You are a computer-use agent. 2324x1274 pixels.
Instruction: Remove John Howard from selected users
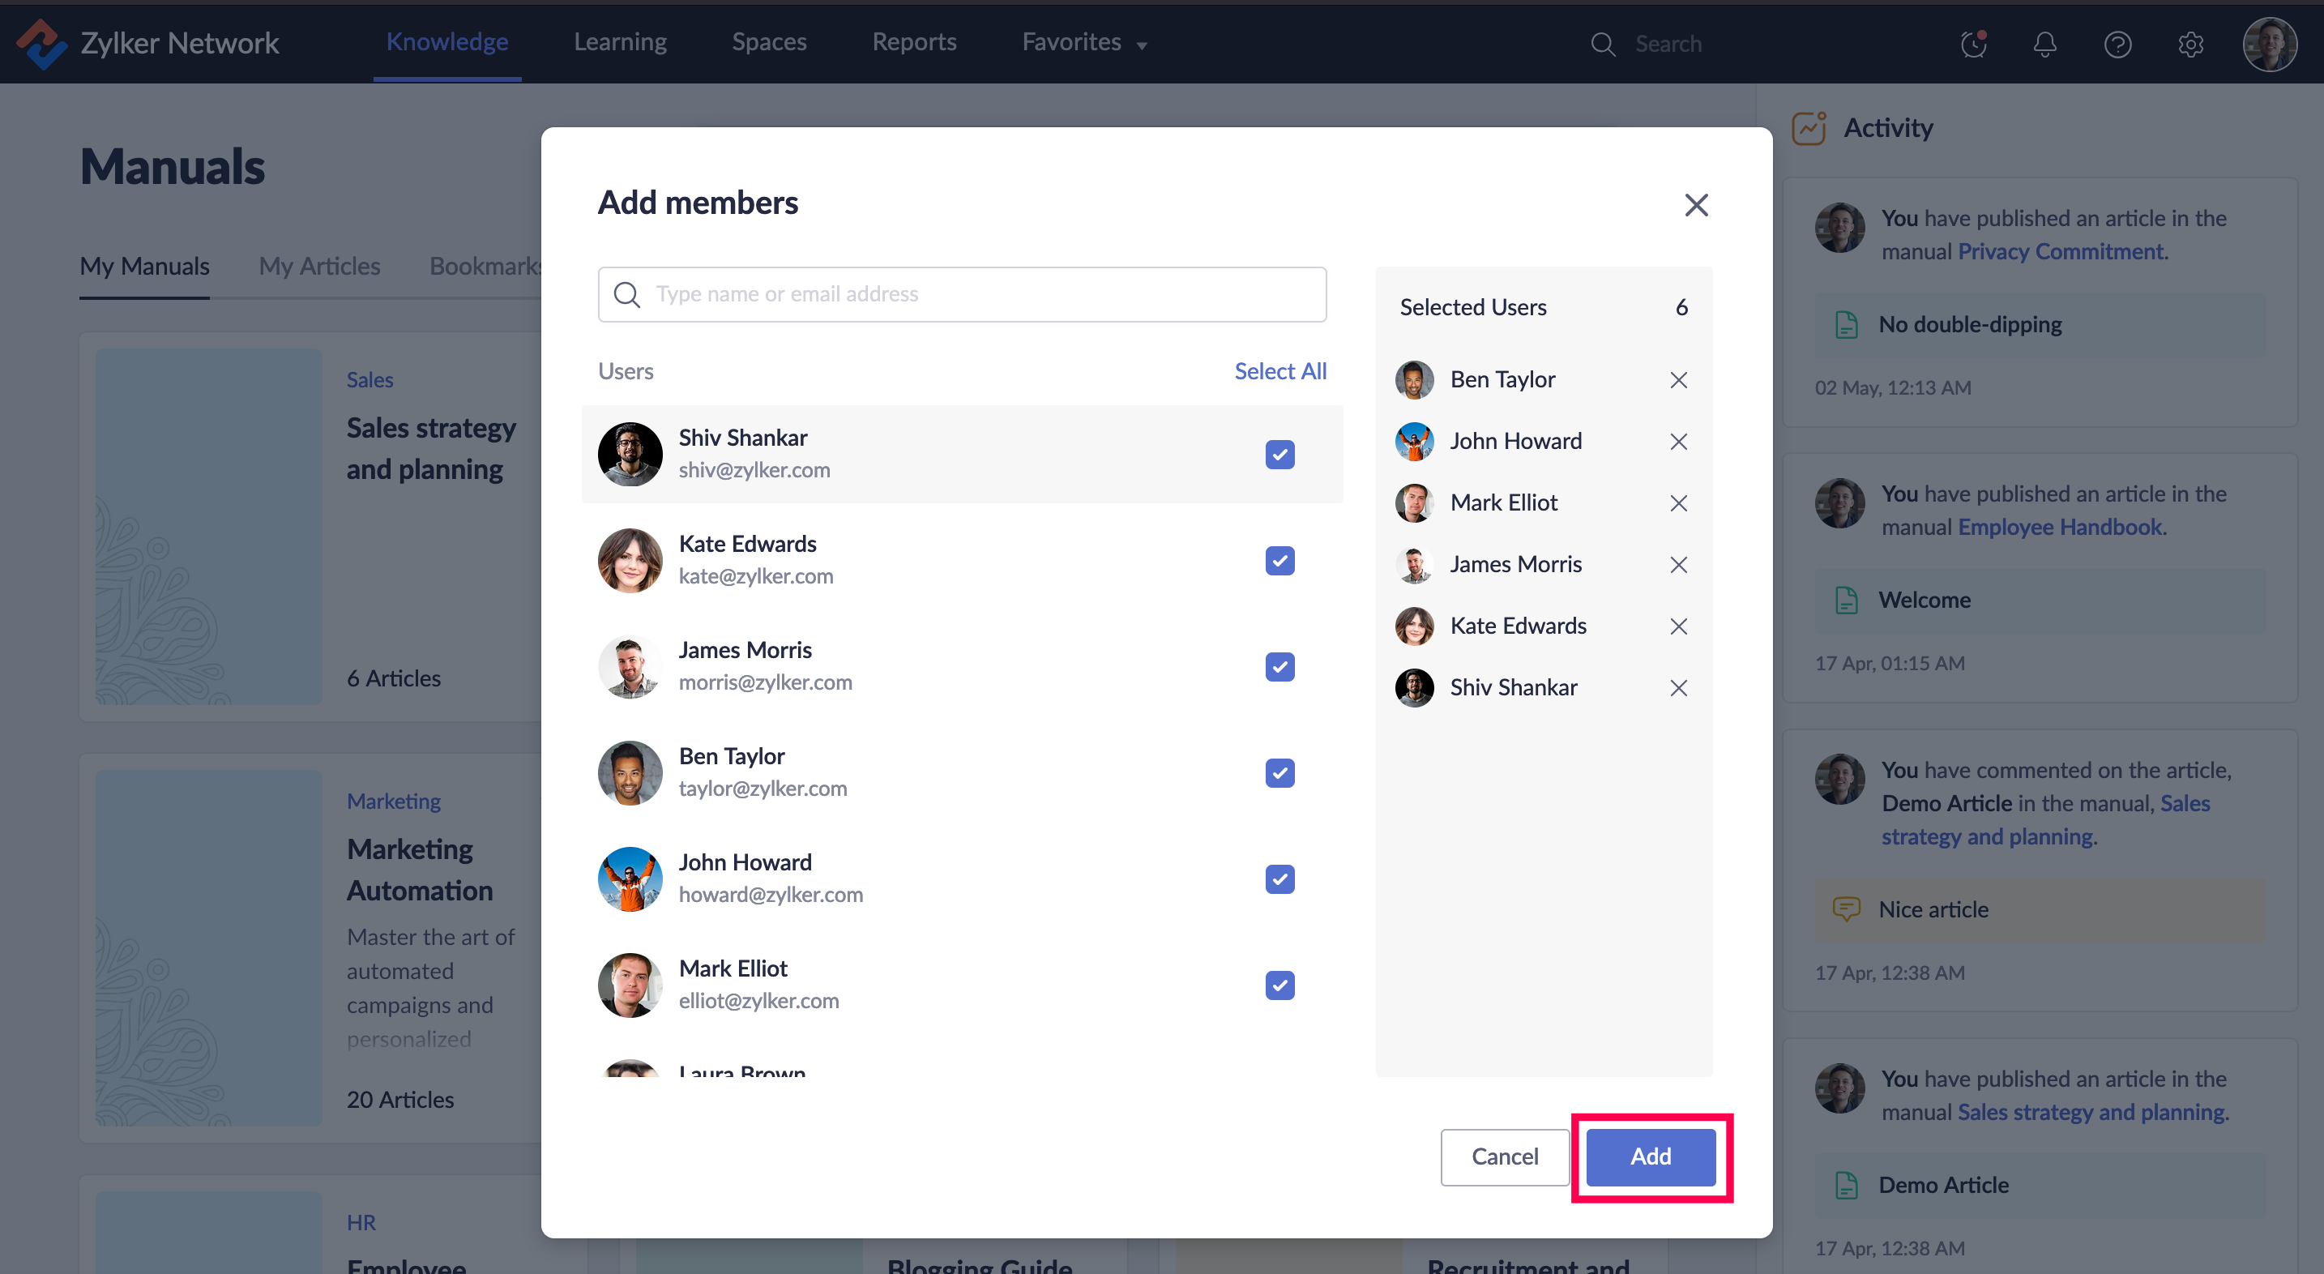tap(1678, 441)
